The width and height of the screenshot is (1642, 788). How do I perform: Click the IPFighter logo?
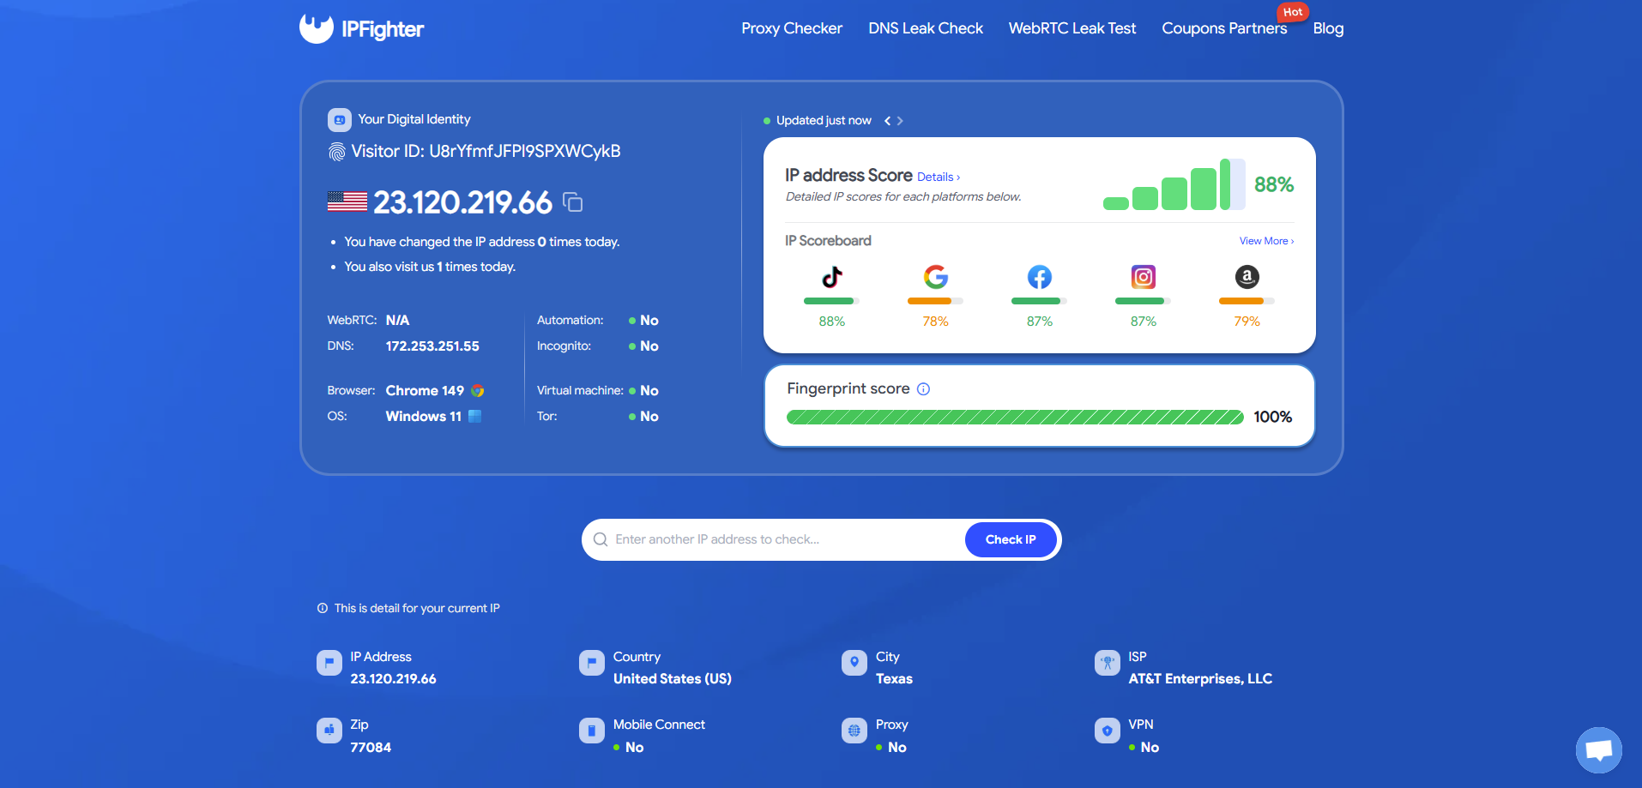(361, 28)
